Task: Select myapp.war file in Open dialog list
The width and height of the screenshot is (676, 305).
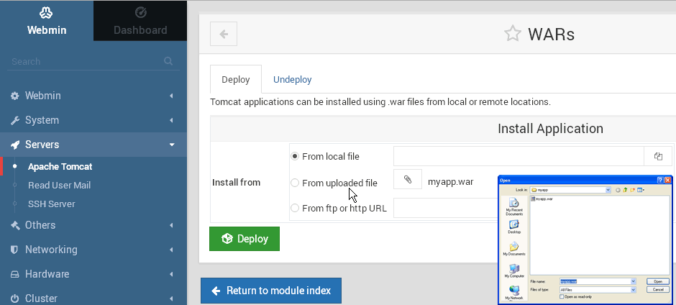Action: pyautogui.click(x=542, y=199)
